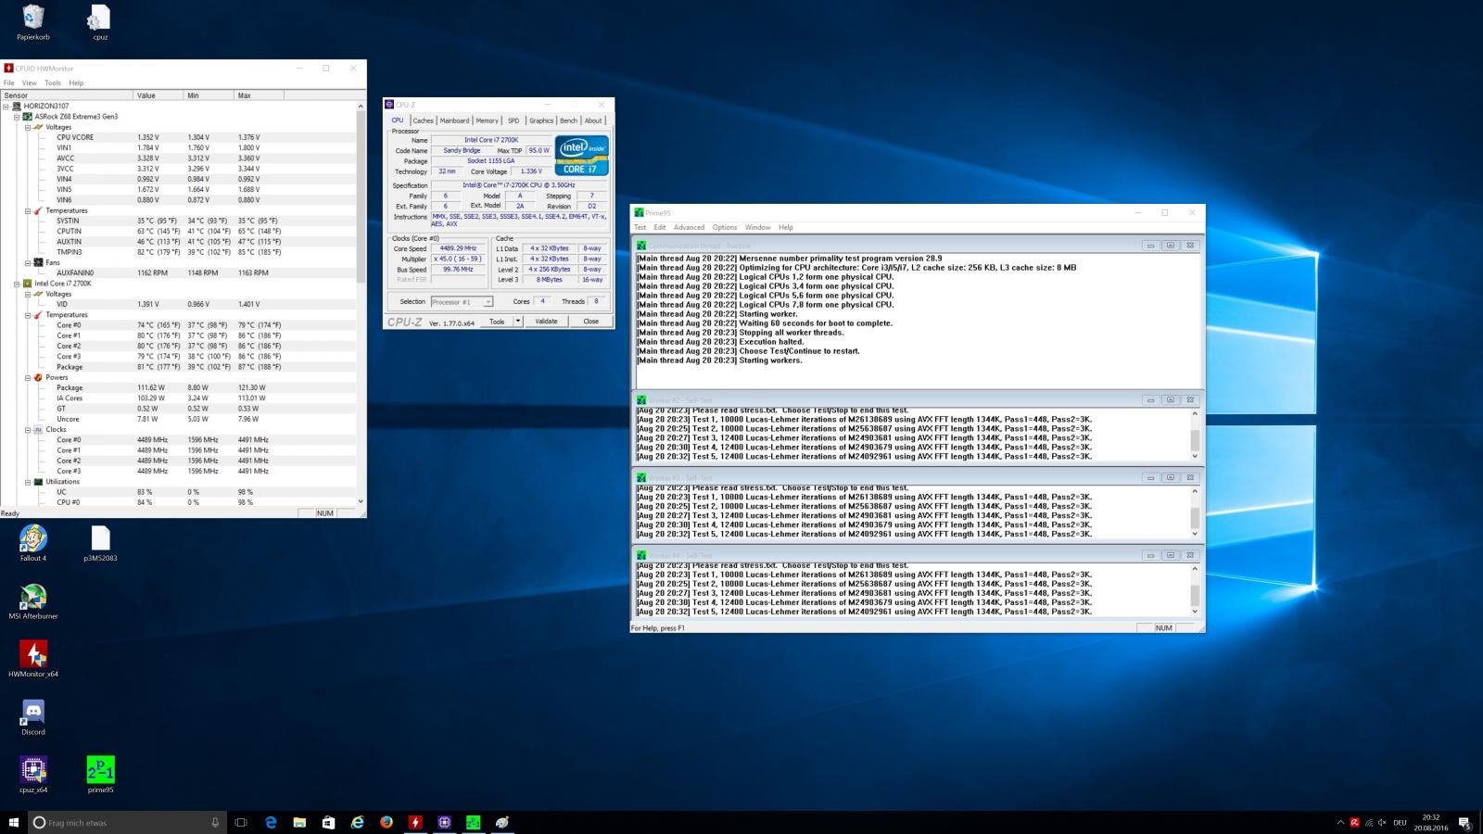Collapse the ASRock Voltages node
Image resolution: width=1483 pixels, height=834 pixels.
(27, 127)
